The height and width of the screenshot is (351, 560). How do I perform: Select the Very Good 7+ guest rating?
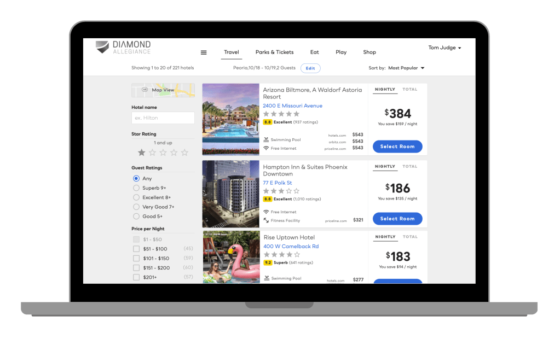click(136, 207)
